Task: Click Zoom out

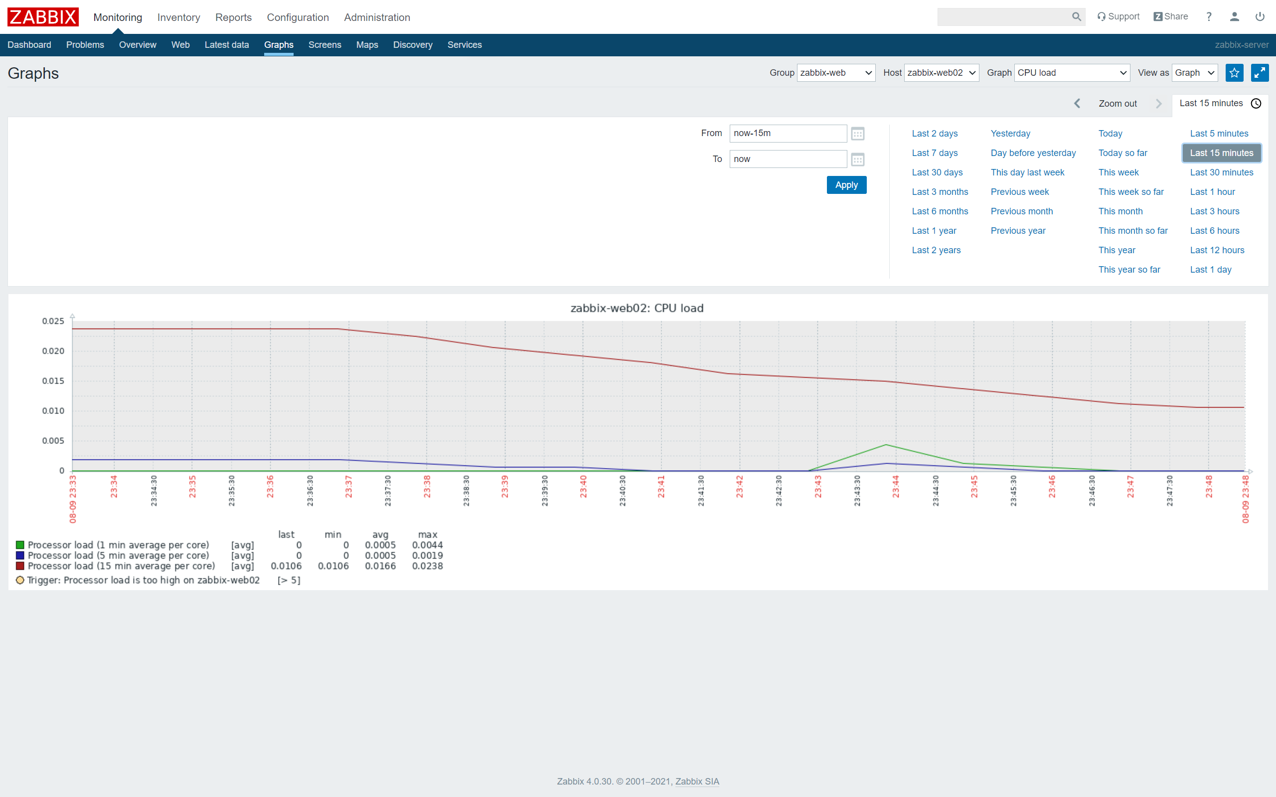Action: (1118, 104)
